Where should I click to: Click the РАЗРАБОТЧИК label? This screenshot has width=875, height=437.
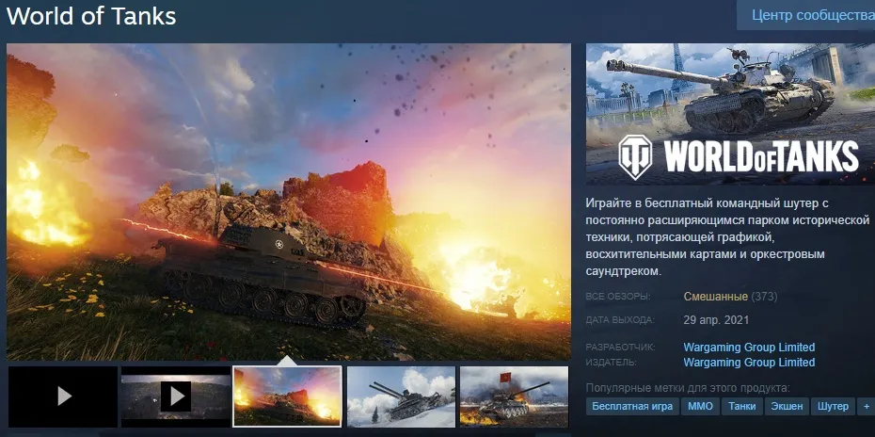[x=621, y=348]
